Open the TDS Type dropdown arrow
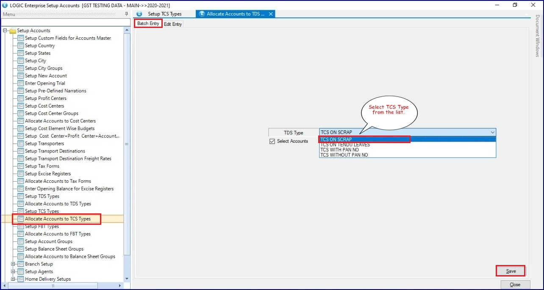 point(491,133)
